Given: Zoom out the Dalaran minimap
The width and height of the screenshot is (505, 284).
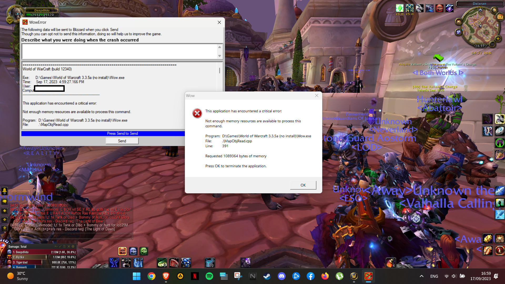Looking at the screenshot, I should tap(492, 44).
